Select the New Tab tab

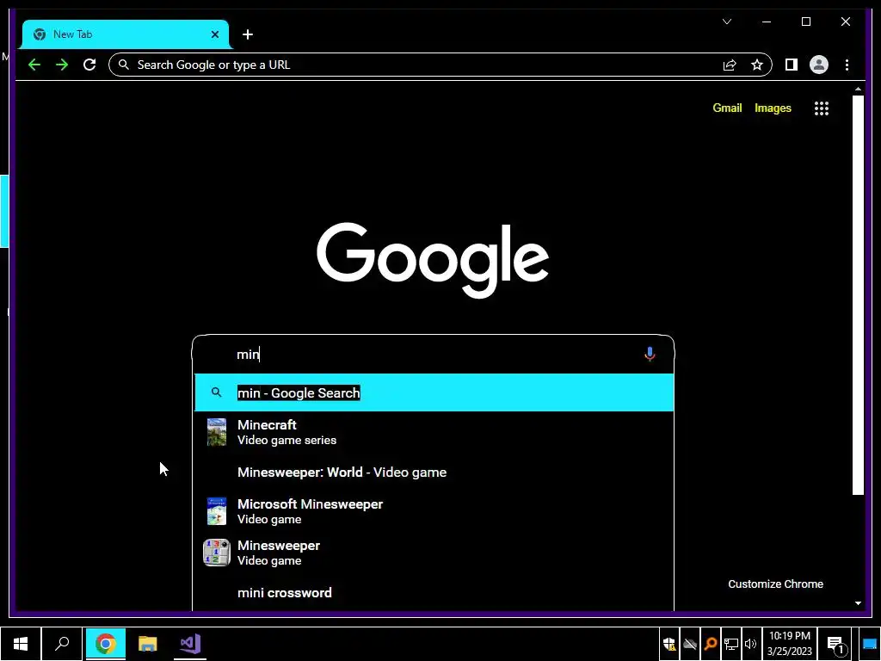click(126, 34)
